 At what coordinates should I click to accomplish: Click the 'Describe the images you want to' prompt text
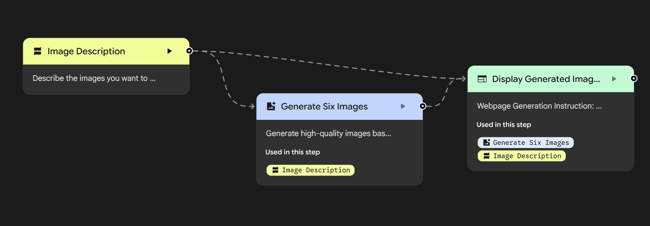pyautogui.click(x=94, y=78)
